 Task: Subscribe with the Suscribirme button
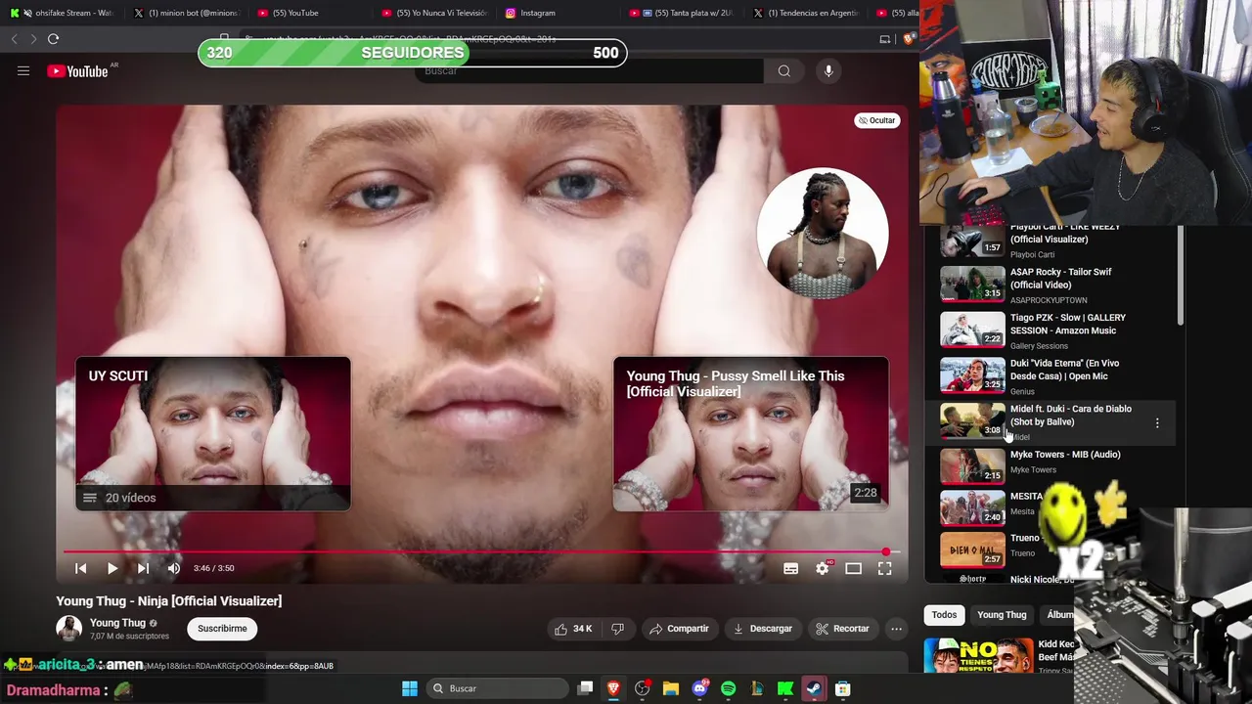coord(222,629)
